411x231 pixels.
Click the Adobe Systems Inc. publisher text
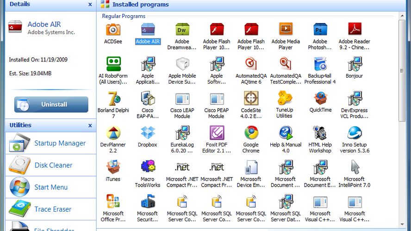[51, 32]
